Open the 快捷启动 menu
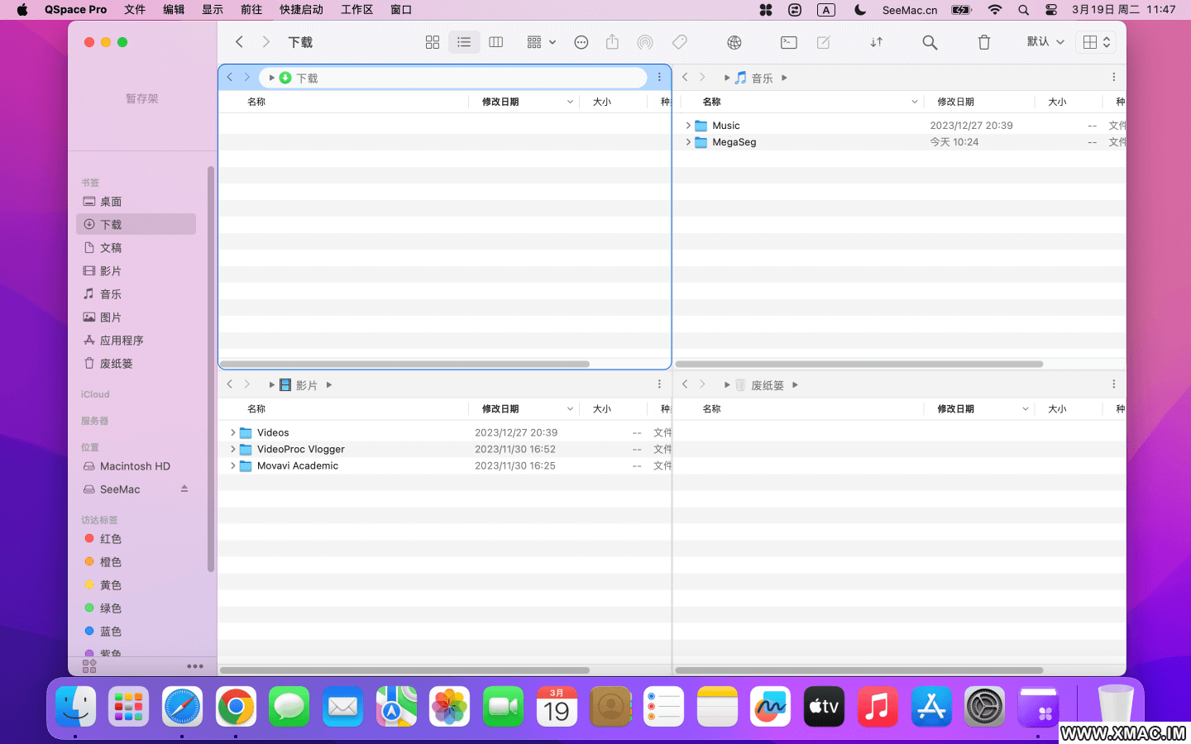The height and width of the screenshot is (744, 1191). (x=301, y=10)
